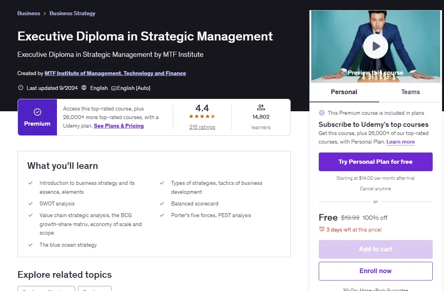The width and height of the screenshot is (444, 291).
Task: Click checkmark beside Balanced scorecard
Action: [x=162, y=203]
